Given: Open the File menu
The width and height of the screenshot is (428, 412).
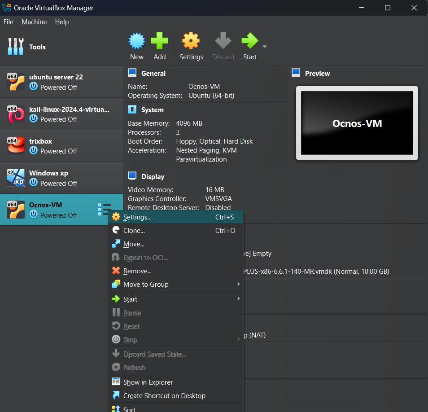Looking at the screenshot, I should coord(8,22).
